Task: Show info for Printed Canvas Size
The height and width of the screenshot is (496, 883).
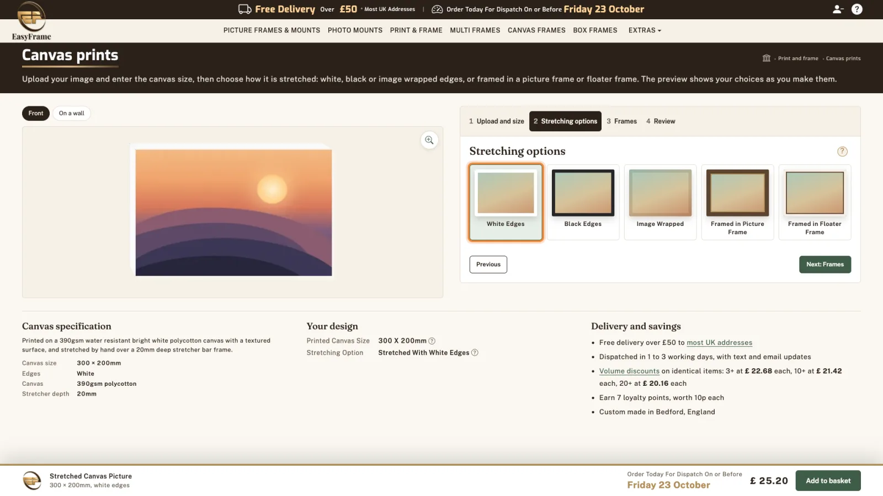Action: click(x=432, y=341)
